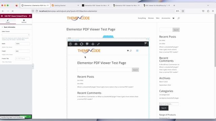This screenshot has height=121, width=216.
Task: Click the header search magnifier icon
Action: click(179, 18)
